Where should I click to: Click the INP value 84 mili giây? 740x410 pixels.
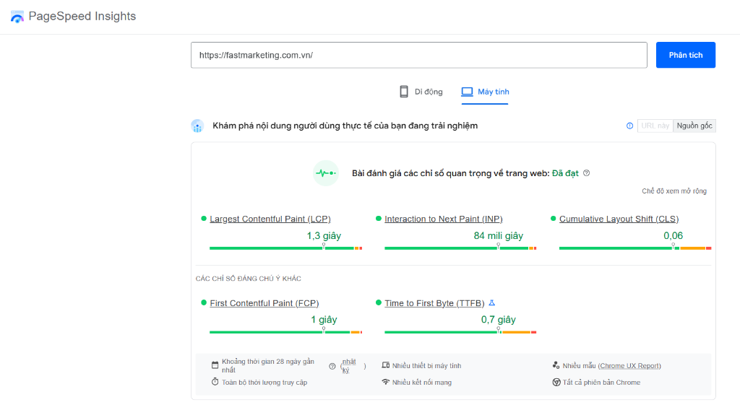point(499,235)
